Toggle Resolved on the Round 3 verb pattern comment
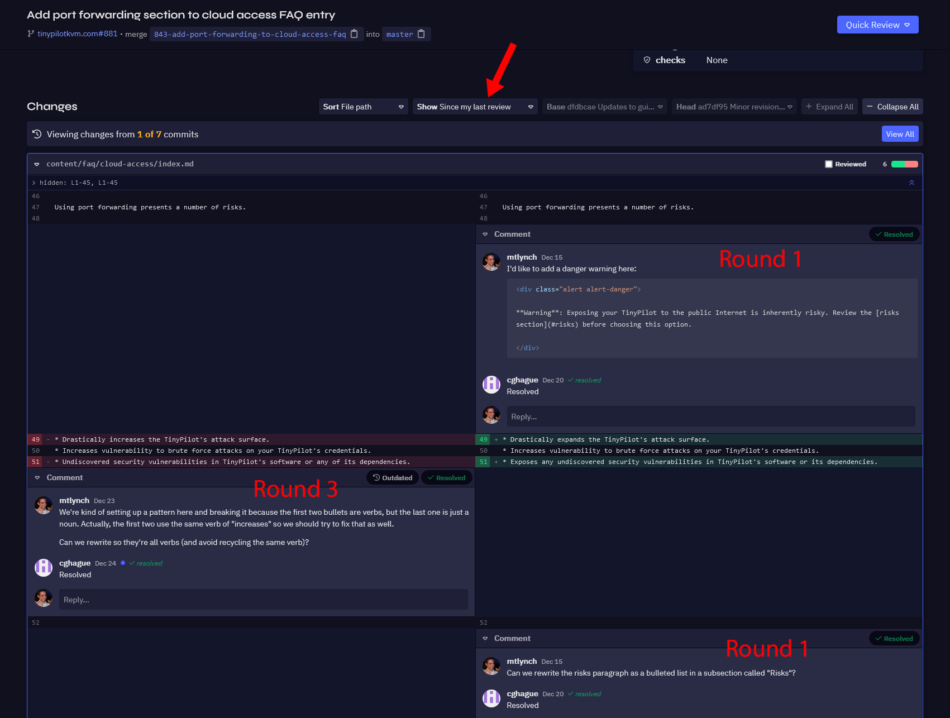Image resolution: width=950 pixels, height=718 pixels. pos(446,477)
